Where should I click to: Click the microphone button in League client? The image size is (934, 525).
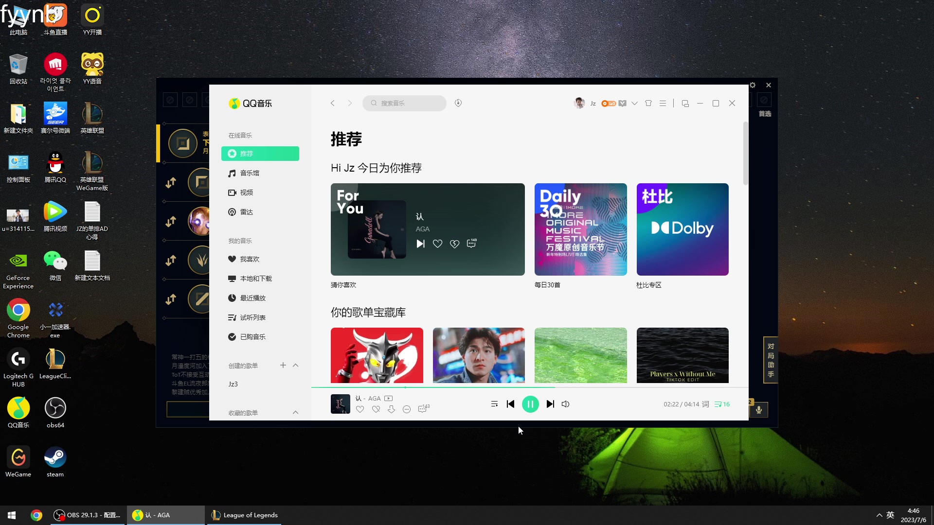758,410
